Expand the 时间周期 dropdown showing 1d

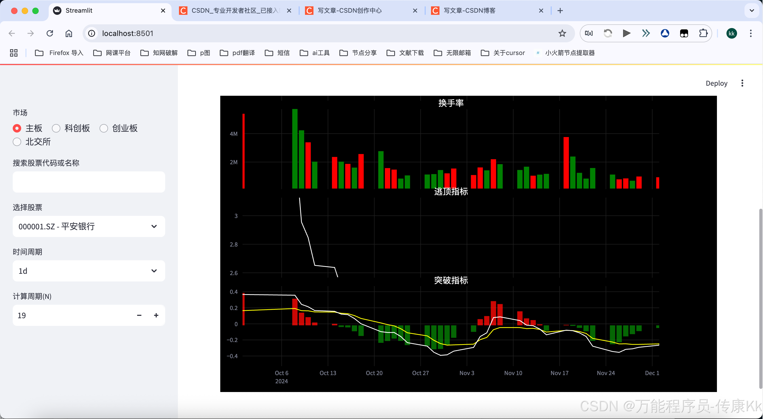89,271
